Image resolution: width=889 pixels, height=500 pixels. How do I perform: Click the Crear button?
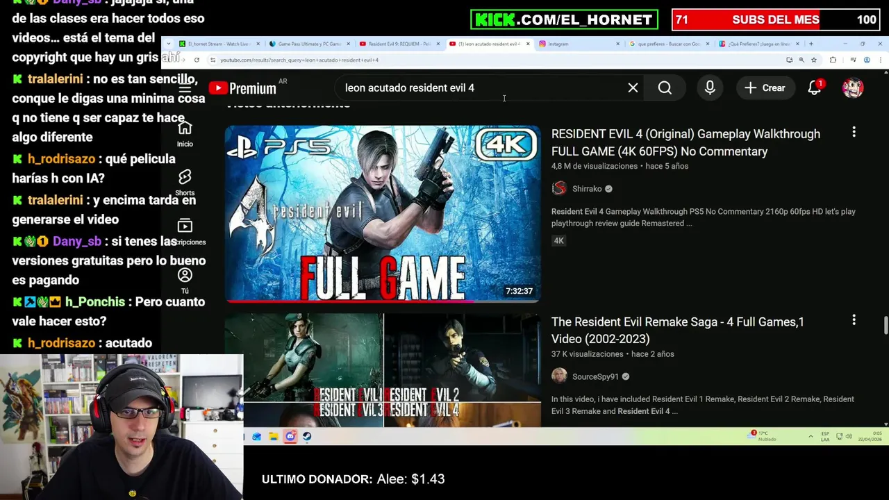765,88
